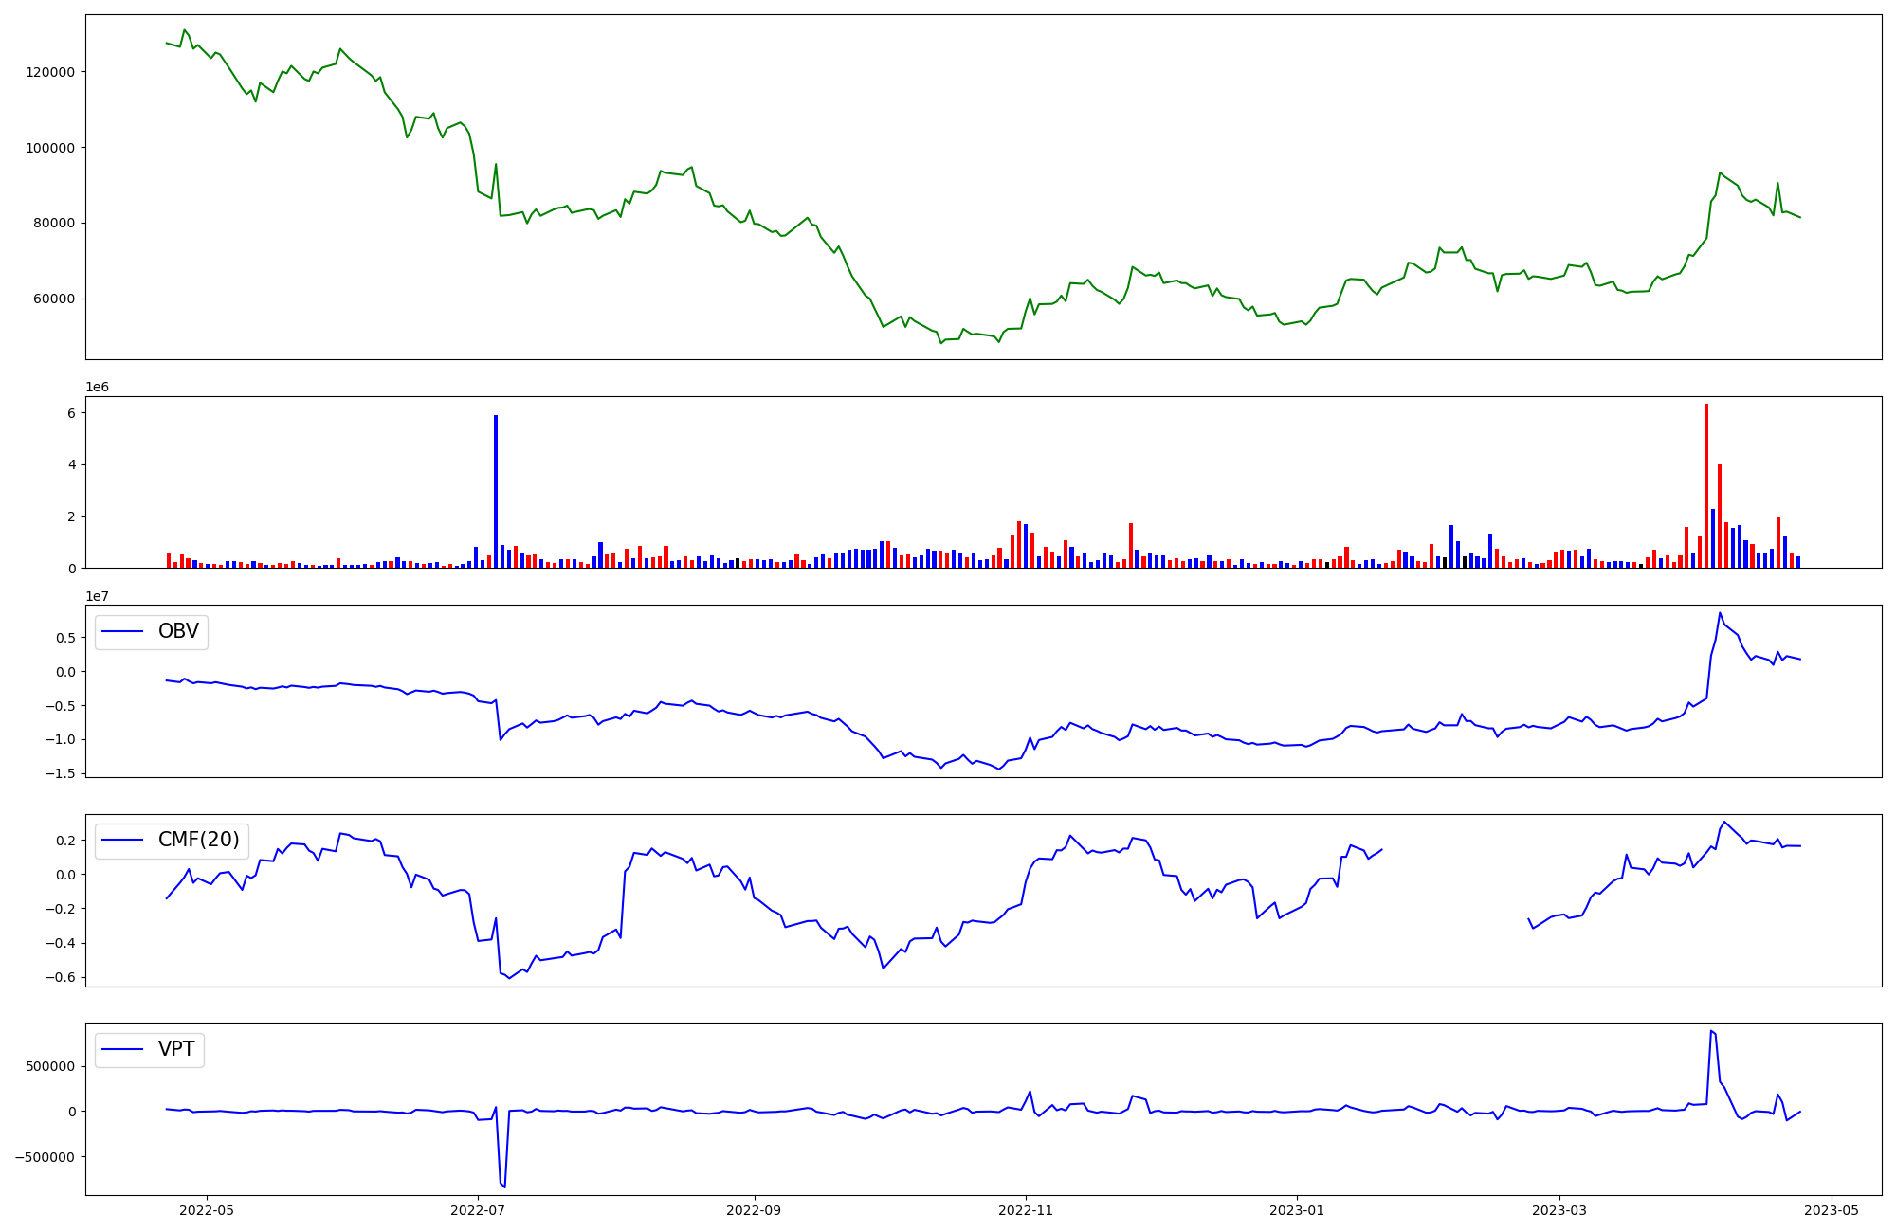Click the 60000 price axis tick label
Viewport: 1896px width, 1232px height.
(x=53, y=299)
